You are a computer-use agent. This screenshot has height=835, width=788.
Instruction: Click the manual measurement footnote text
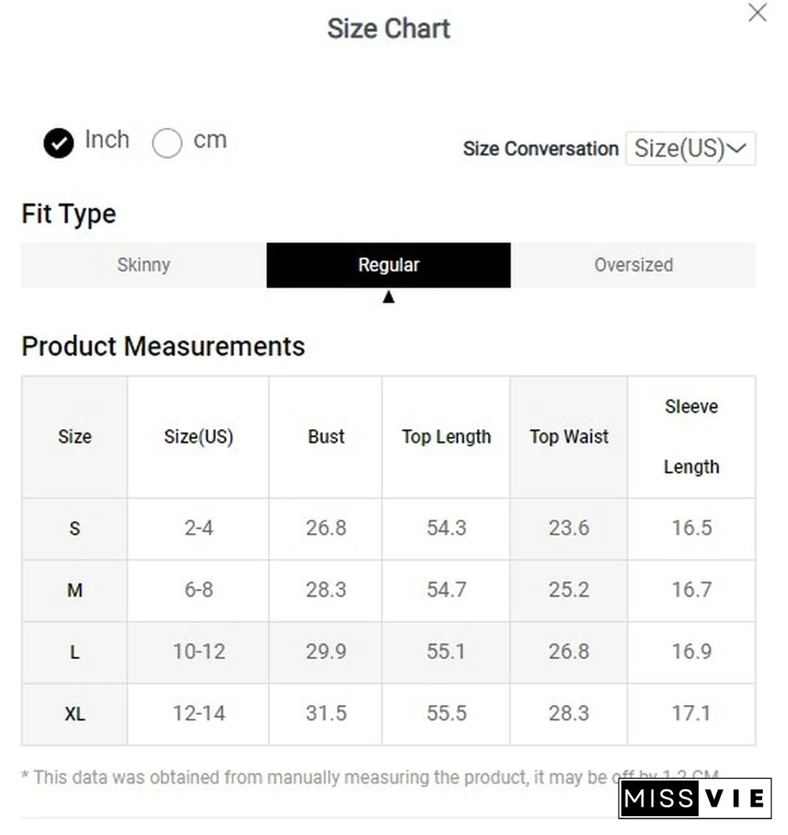pos(315,777)
